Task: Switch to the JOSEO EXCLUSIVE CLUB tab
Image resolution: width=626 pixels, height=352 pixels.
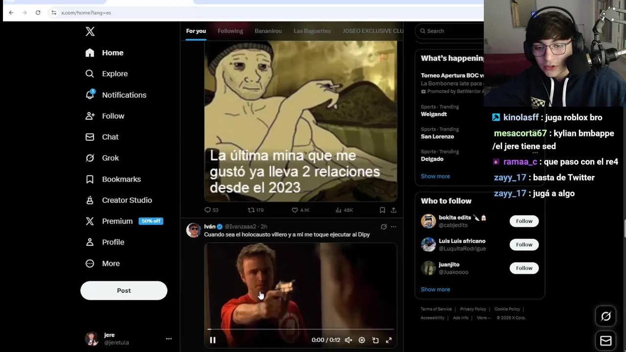Action: click(x=373, y=31)
